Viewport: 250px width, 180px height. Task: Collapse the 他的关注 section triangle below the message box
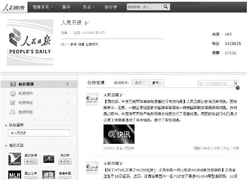click(6, 145)
